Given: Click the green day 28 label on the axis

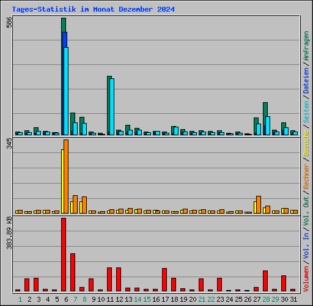Looking at the screenshot, I should click(266, 299).
